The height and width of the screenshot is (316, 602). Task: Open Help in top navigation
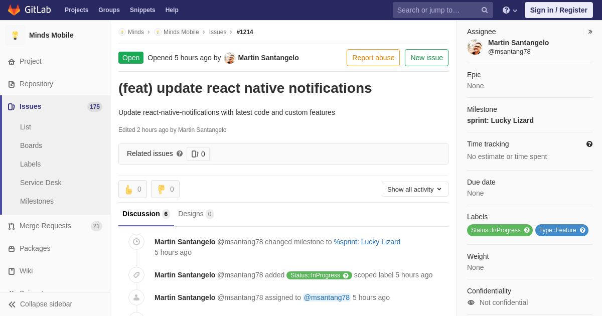point(172,10)
